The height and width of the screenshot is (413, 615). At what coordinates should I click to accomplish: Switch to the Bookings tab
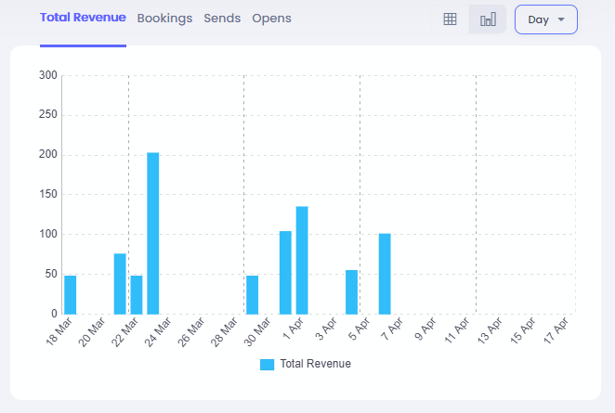(x=164, y=19)
